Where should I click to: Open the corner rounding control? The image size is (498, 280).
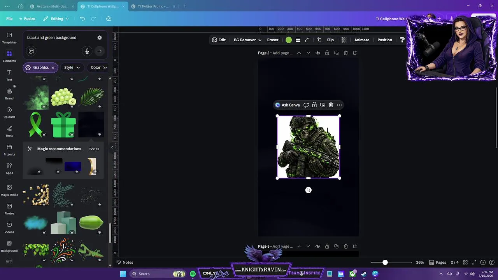[307, 40]
